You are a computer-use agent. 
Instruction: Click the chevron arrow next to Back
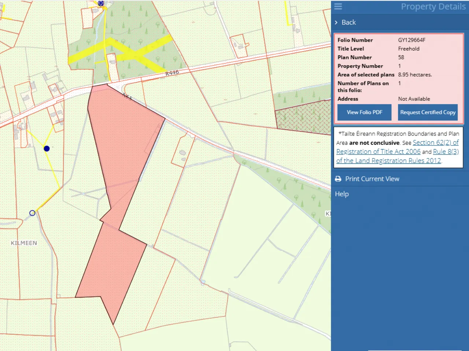coord(336,22)
